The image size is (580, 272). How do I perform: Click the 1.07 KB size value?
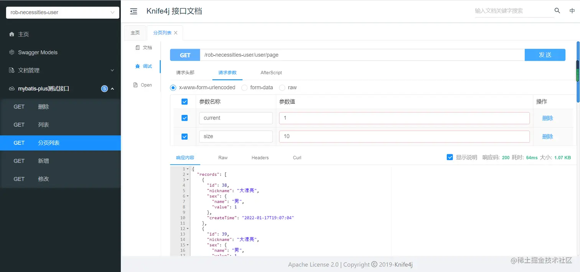coord(562,157)
